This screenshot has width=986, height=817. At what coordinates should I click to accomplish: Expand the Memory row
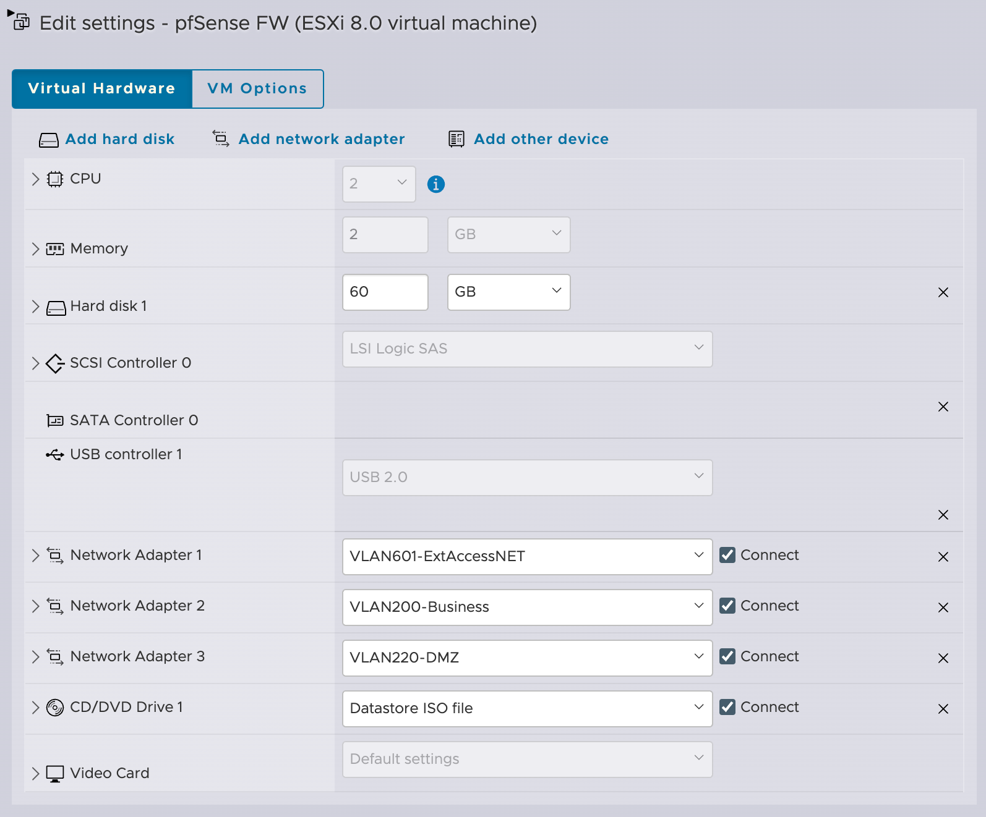point(35,249)
